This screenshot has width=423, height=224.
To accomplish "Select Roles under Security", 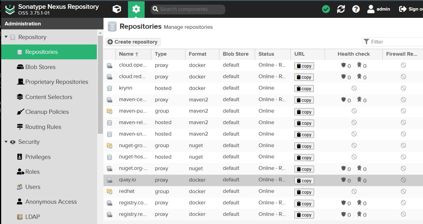I will (x=32, y=172).
